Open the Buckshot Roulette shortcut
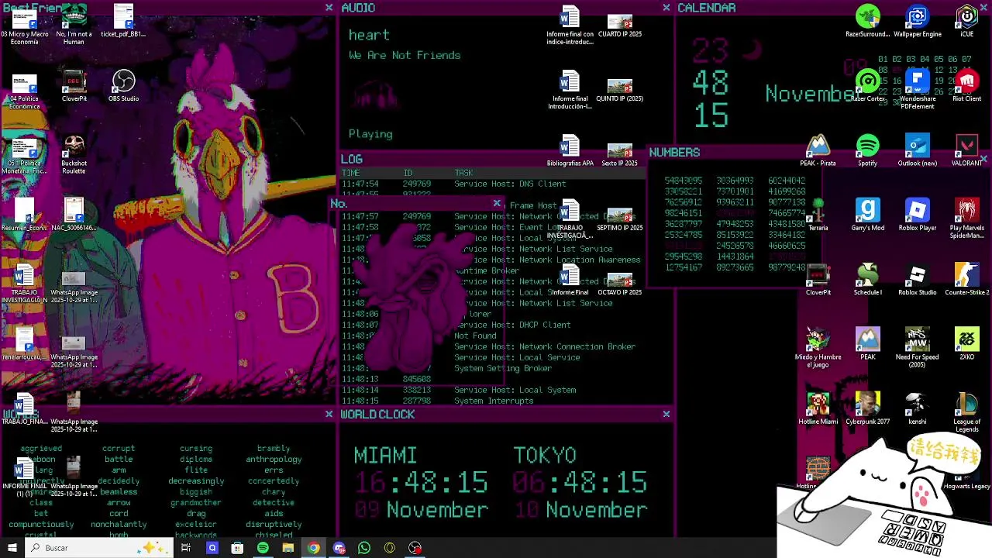This screenshot has height=558, width=992. [74, 154]
